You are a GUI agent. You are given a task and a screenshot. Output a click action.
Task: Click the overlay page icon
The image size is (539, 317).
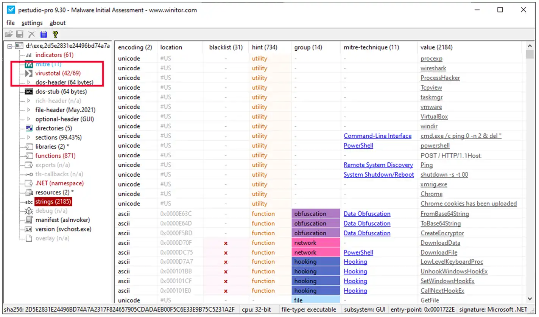point(29,238)
